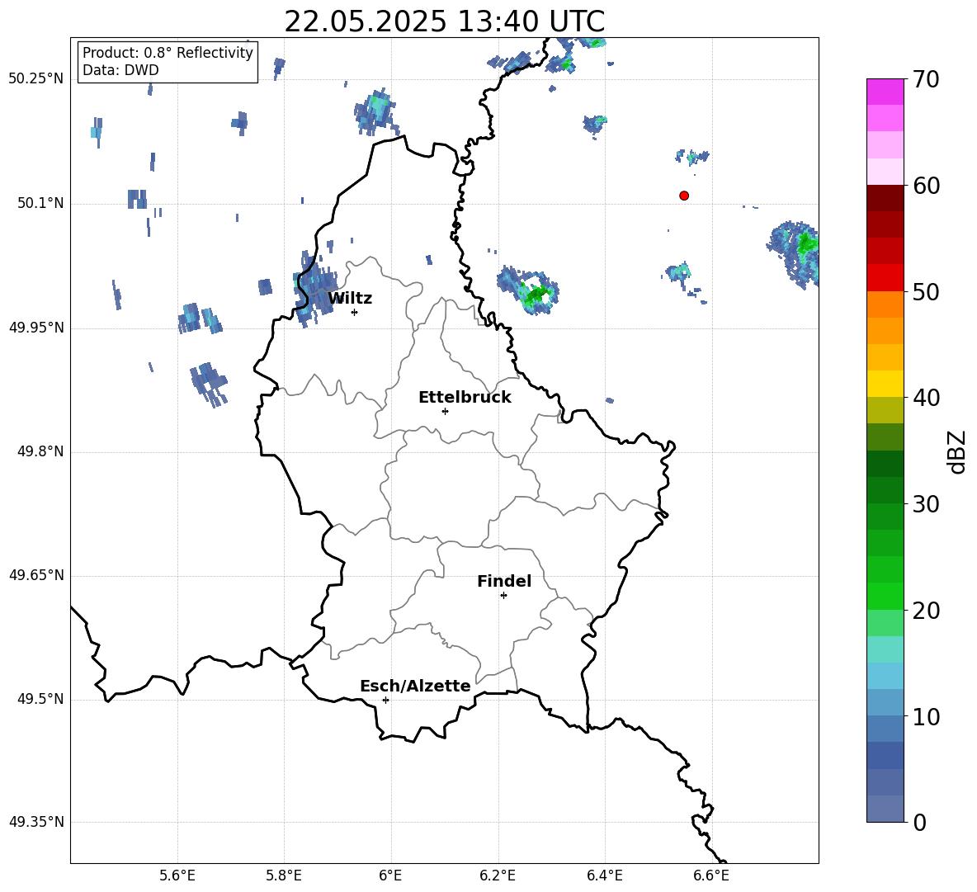The image size is (977, 892).
Task: Click the 50.1°N latitude label
Action: (x=40, y=204)
